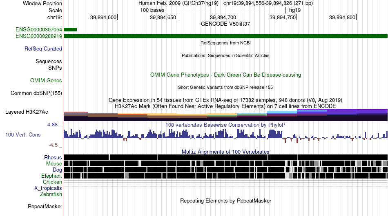Click the 100 bases scale bar

(226, 10)
